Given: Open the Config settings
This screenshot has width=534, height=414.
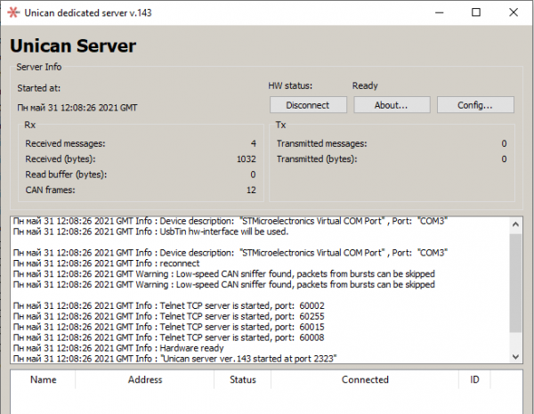Looking at the screenshot, I should coord(475,105).
